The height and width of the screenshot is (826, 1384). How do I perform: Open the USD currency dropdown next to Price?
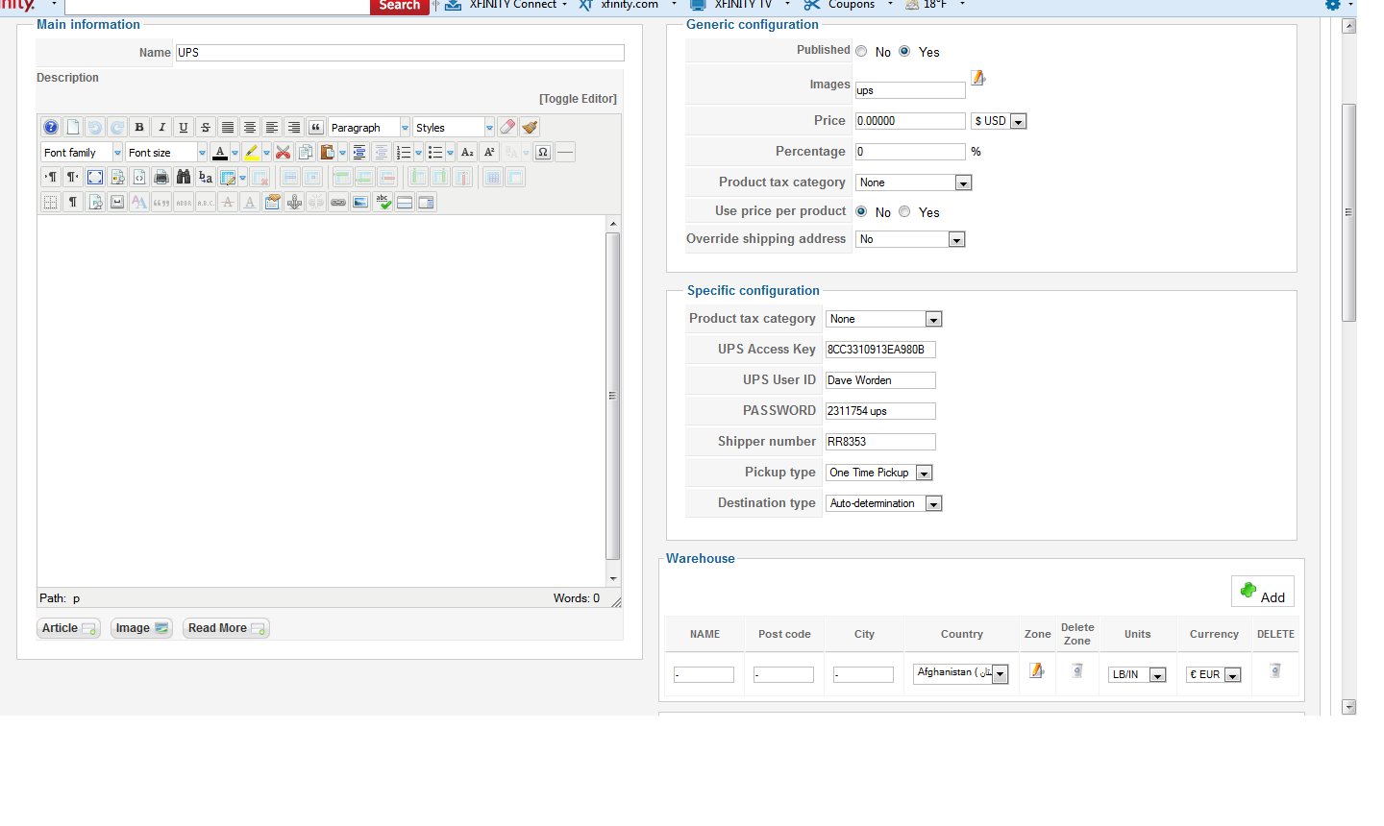click(1000, 121)
